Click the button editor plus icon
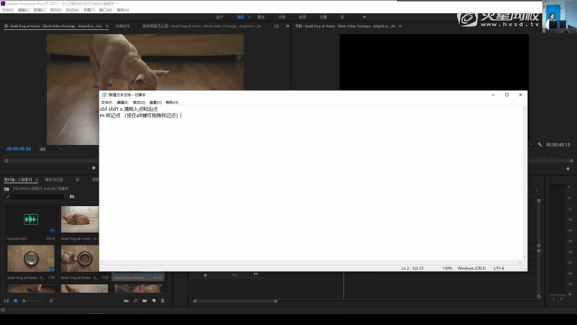577x325 pixels. [568, 168]
